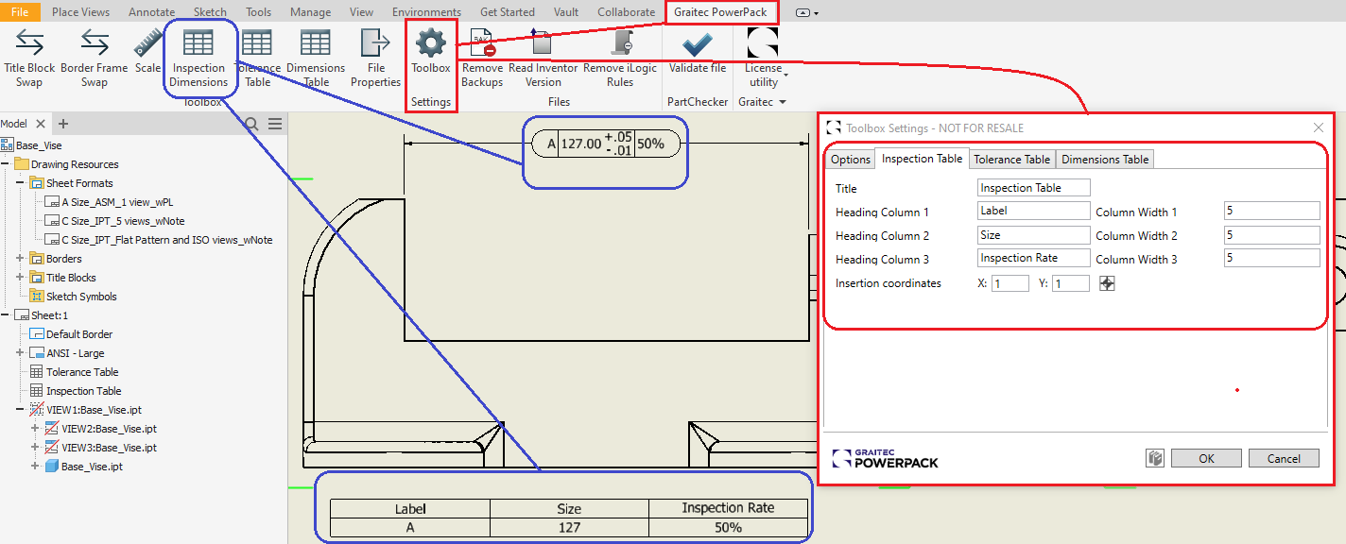Pick insertion coordinates with the target icon
This screenshot has width=1346, height=544.
(x=1107, y=283)
